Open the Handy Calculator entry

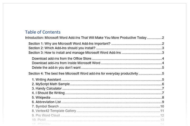tap(47, 88)
